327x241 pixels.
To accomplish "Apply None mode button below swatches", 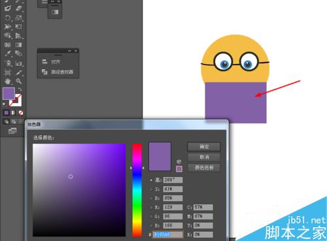I will click(21, 112).
